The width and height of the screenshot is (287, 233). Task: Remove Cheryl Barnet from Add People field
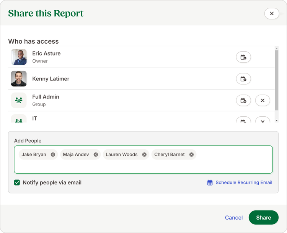click(x=191, y=155)
